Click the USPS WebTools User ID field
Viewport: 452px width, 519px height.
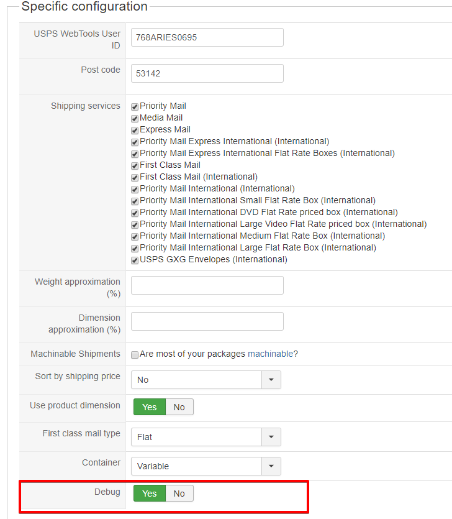click(207, 37)
